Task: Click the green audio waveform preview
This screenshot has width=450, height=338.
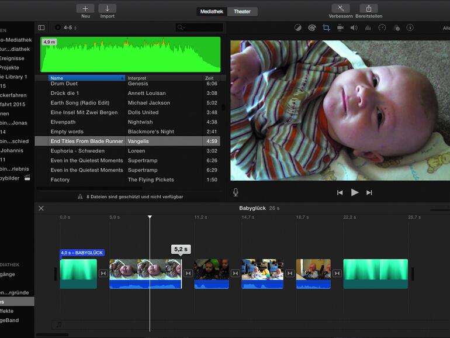Action: (130, 55)
